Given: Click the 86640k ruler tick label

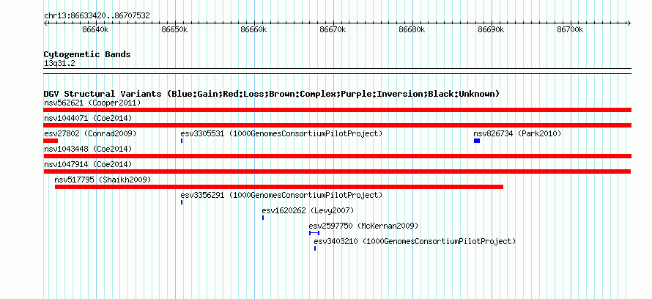Looking at the screenshot, I should pyautogui.click(x=96, y=30).
